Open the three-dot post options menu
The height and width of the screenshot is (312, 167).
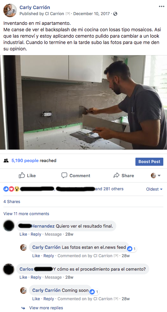coord(161,7)
